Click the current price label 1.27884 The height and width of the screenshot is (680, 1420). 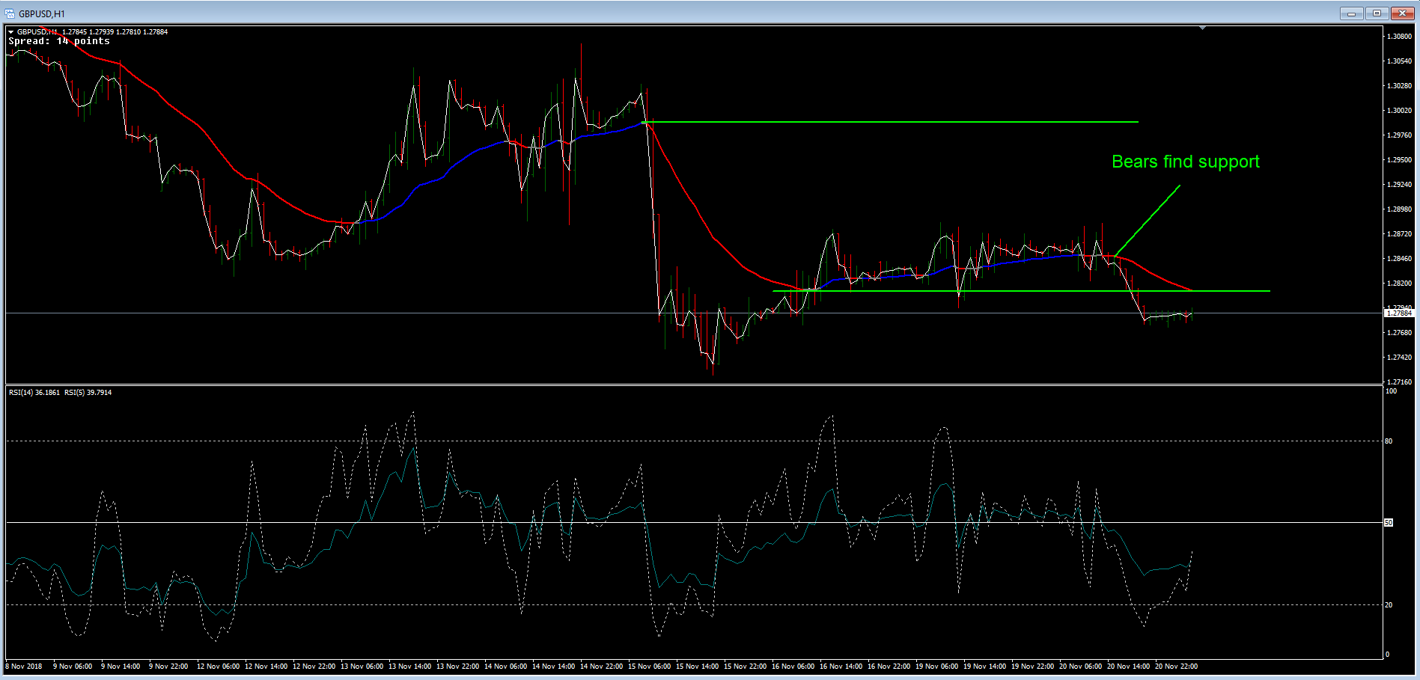pos(1398,313)
